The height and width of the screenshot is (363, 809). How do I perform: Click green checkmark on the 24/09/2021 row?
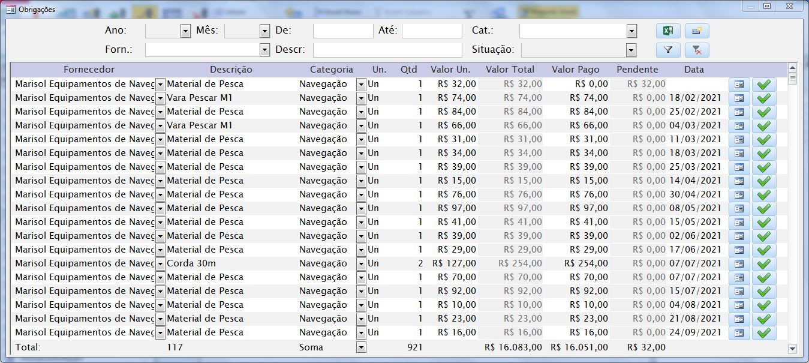[764, 333]
